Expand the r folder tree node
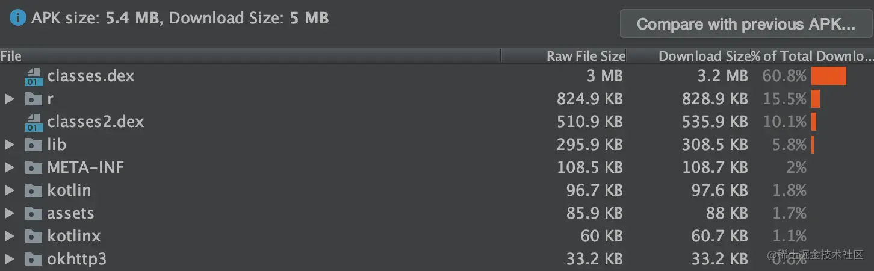This screenshot has width=874, height=271. (x=9, y=99)
